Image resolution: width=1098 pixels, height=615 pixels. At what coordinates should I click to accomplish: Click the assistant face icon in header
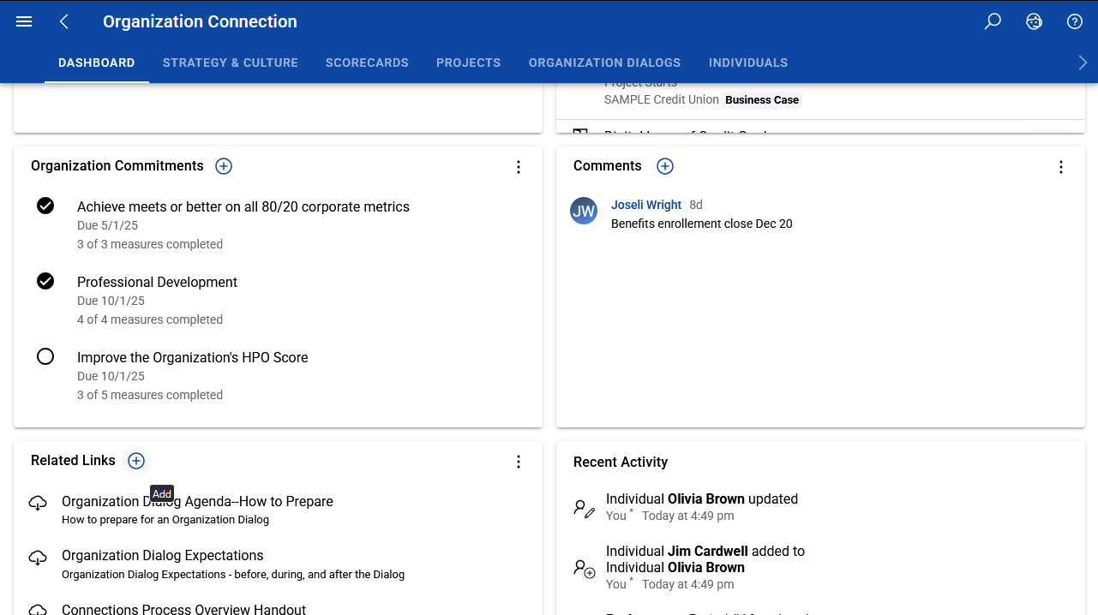(x=1034, y=22)
